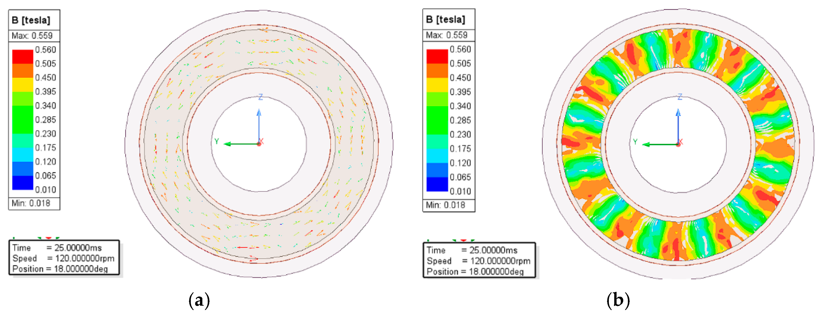
Task: Click the 0.340 legend value in plot (b)
Action: (x=460, y=106)
